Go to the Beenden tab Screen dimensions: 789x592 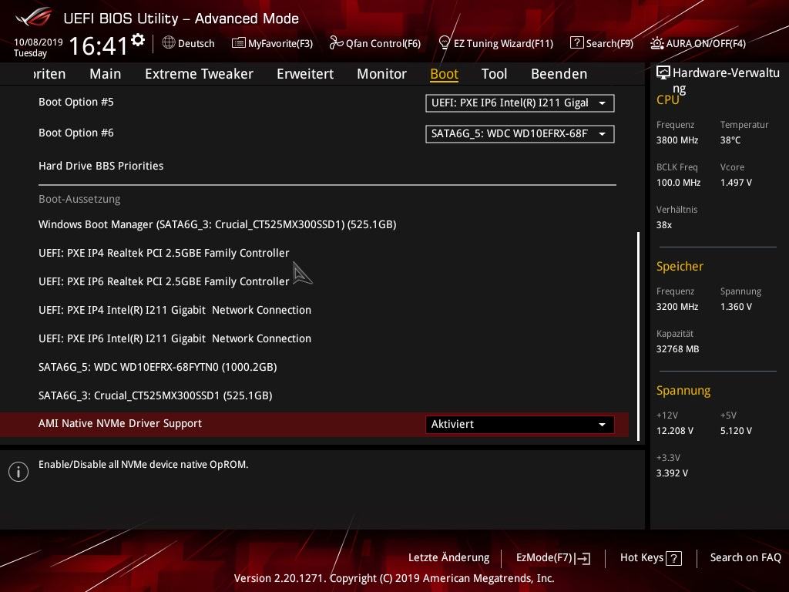pos(559,74)
